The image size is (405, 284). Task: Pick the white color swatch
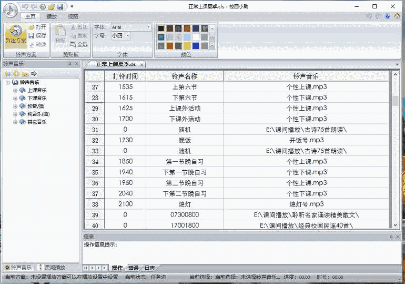click(x=196, y=37)
